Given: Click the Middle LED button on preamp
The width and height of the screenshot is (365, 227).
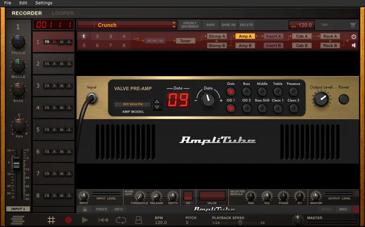Looking at the screenshot, I should pyautogui.click(x=262, y=92).
